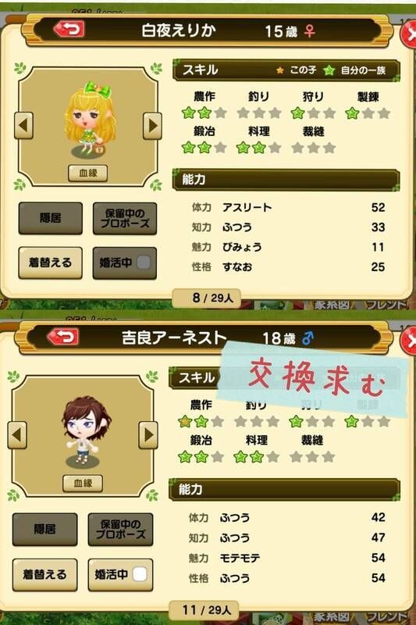416x625 pixels.
Task: Open the 家系図 tab at the bottom
Action: pos(332,616)
